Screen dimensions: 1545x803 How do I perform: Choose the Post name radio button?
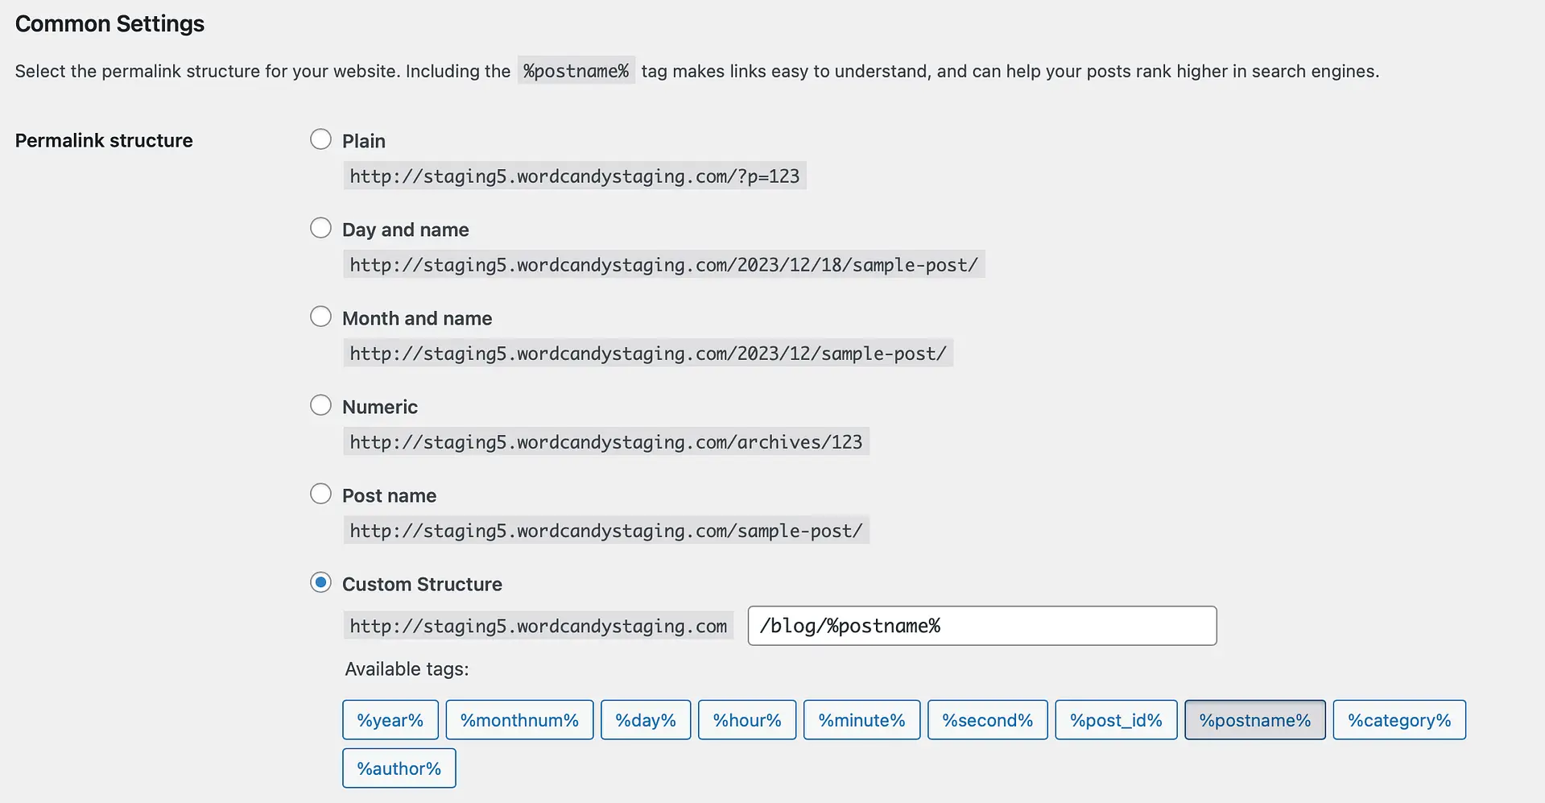point(320,494)
